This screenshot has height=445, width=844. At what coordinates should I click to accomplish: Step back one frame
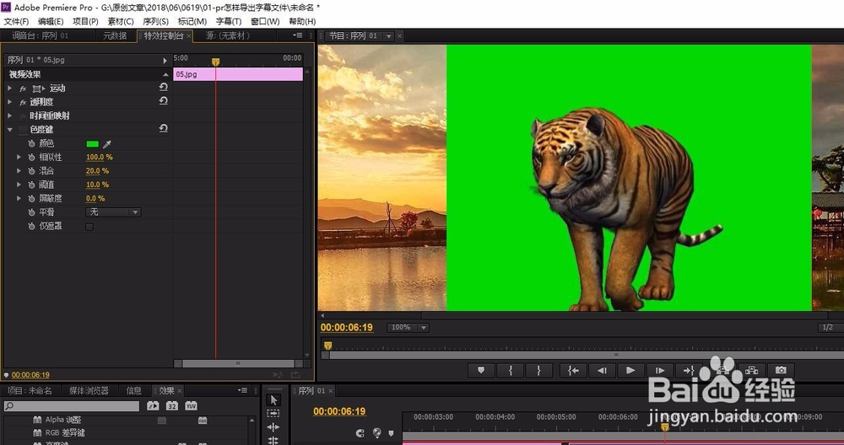(x=602, y=370)
